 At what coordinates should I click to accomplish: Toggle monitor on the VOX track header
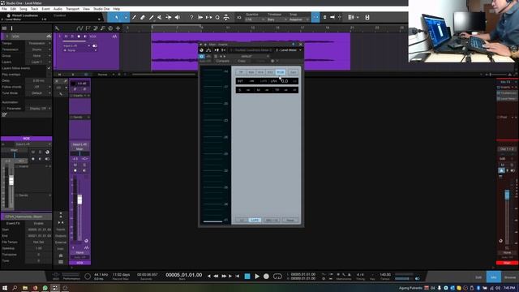[x=85, y=36]
